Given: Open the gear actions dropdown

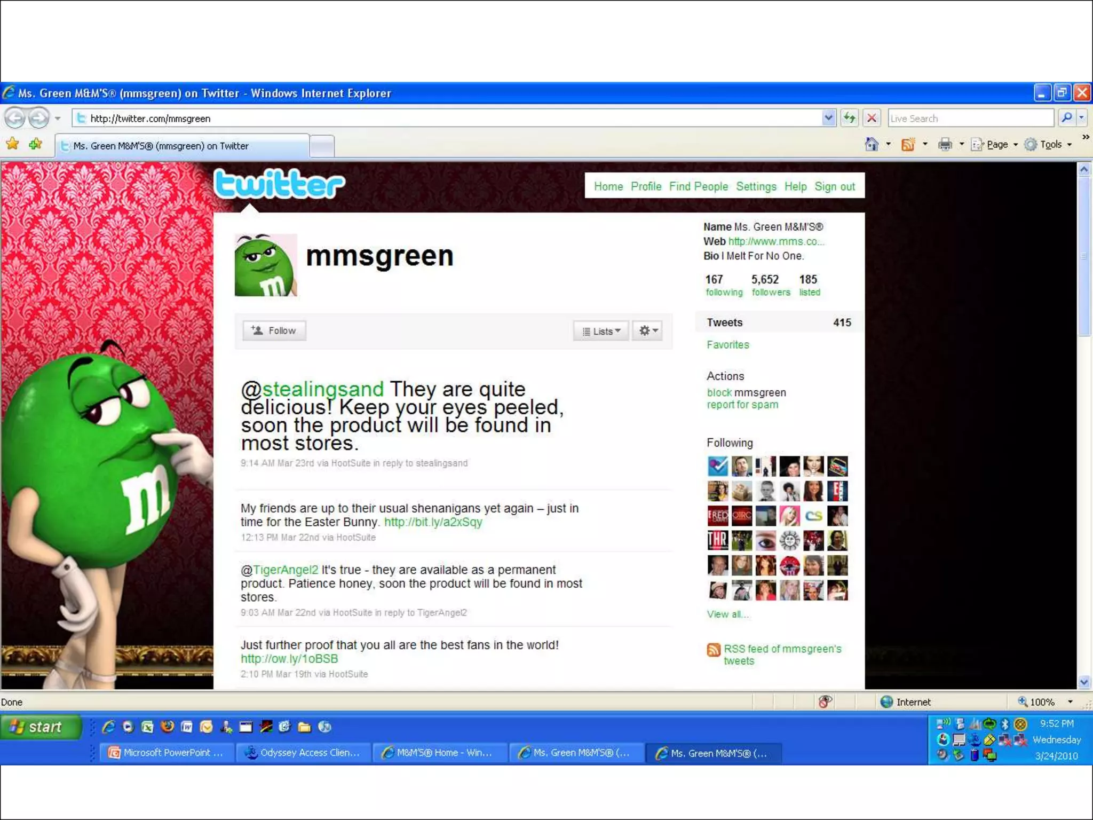Looking at the screenshot, I should (647, 331).
